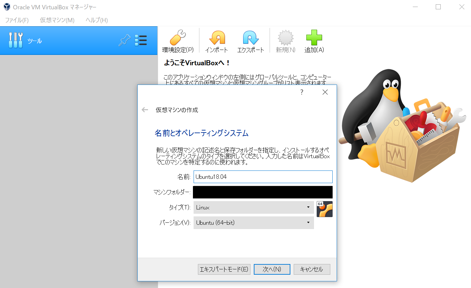Screen dimensions: 471x288
Task: Maximize the VirtualBox manager window
Action: coord(438,7)
